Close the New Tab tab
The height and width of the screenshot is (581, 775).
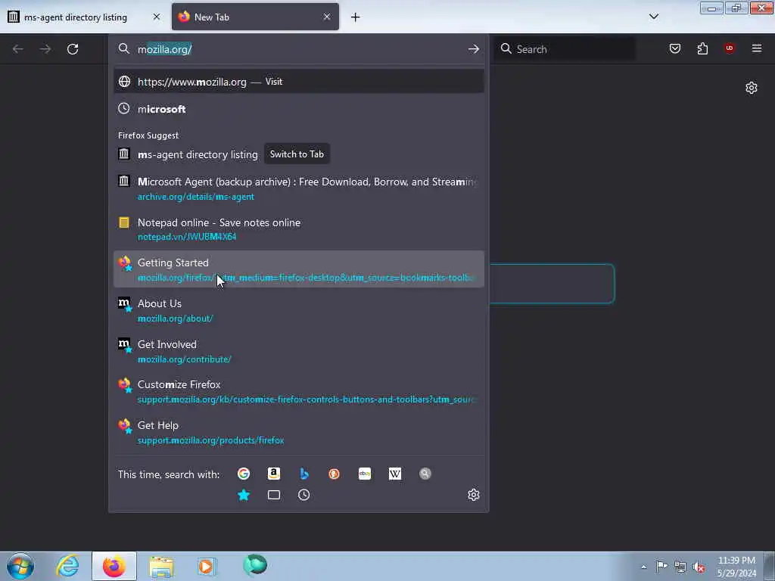tap(327, 17)
